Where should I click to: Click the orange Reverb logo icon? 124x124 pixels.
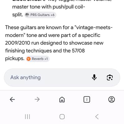[29, 59]
